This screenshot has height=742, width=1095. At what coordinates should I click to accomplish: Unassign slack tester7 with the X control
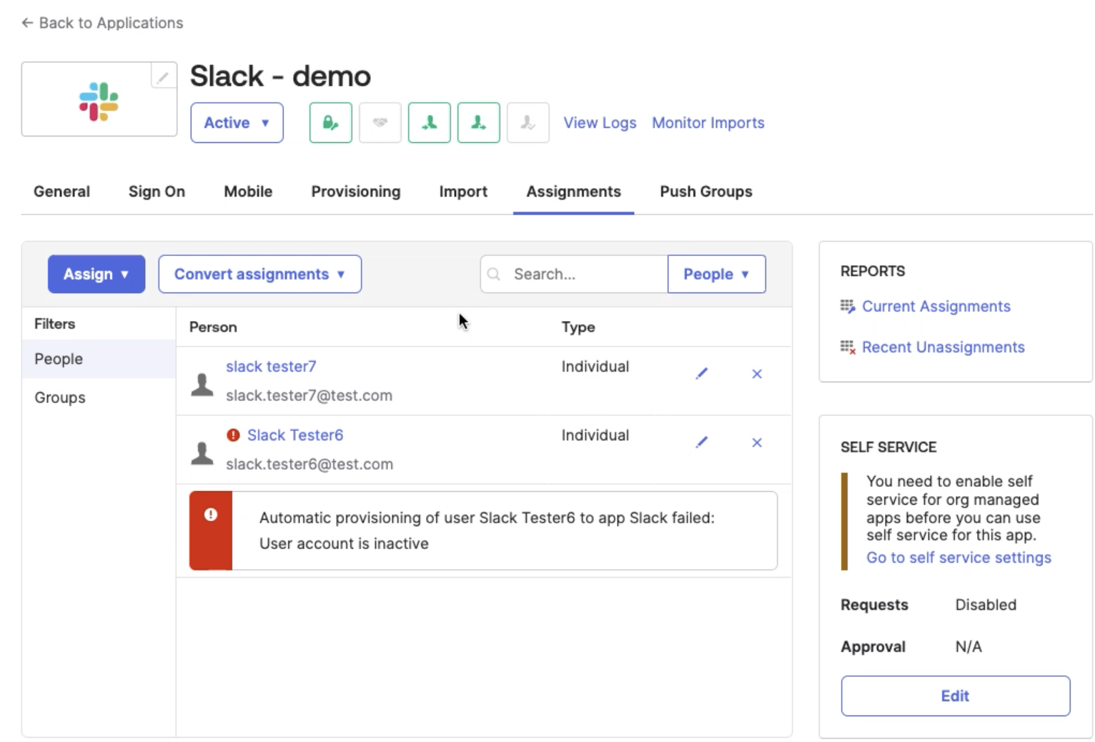(x=756, y=373)
